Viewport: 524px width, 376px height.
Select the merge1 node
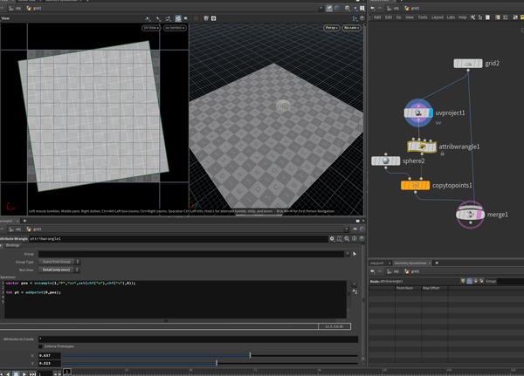click(472, 214)
